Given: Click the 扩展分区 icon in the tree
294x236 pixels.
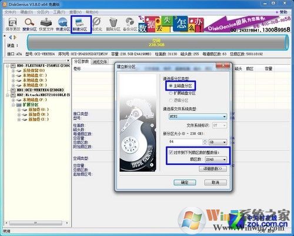Looking at the screenshot, I should coord(19,105).
